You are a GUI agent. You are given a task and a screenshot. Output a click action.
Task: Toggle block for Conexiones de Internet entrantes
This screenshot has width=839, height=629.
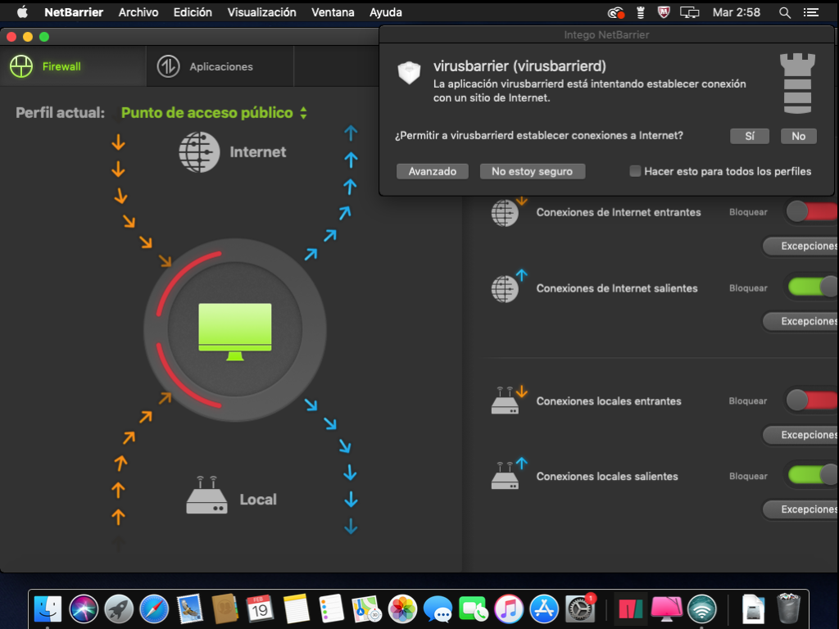[x=812, y=212]
